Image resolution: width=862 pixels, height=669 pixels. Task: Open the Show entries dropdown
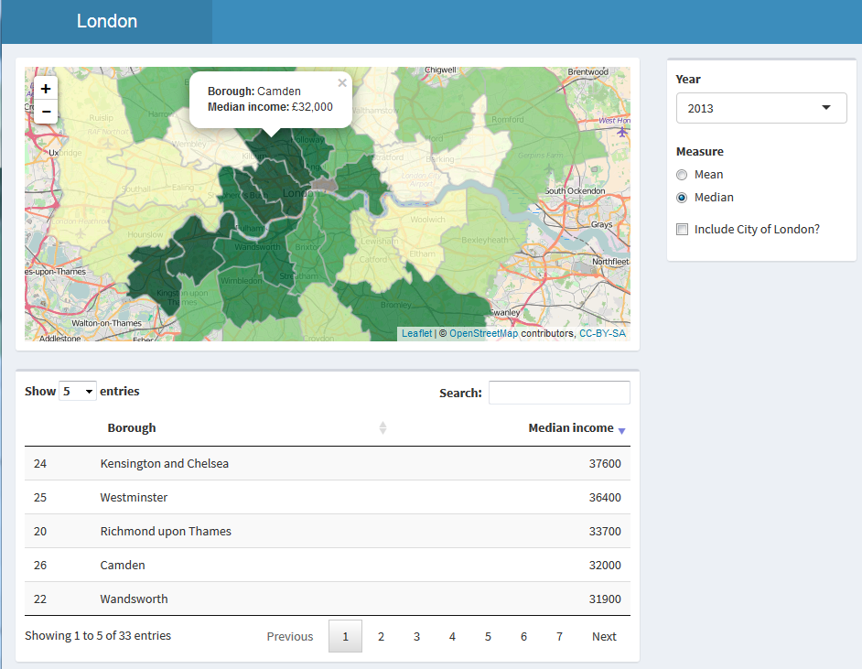point(77,392)
